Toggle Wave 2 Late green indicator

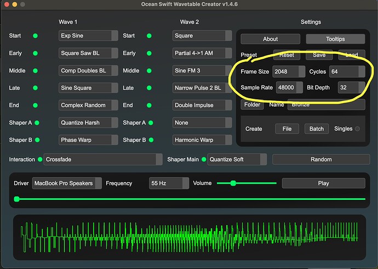pos(149,88)
